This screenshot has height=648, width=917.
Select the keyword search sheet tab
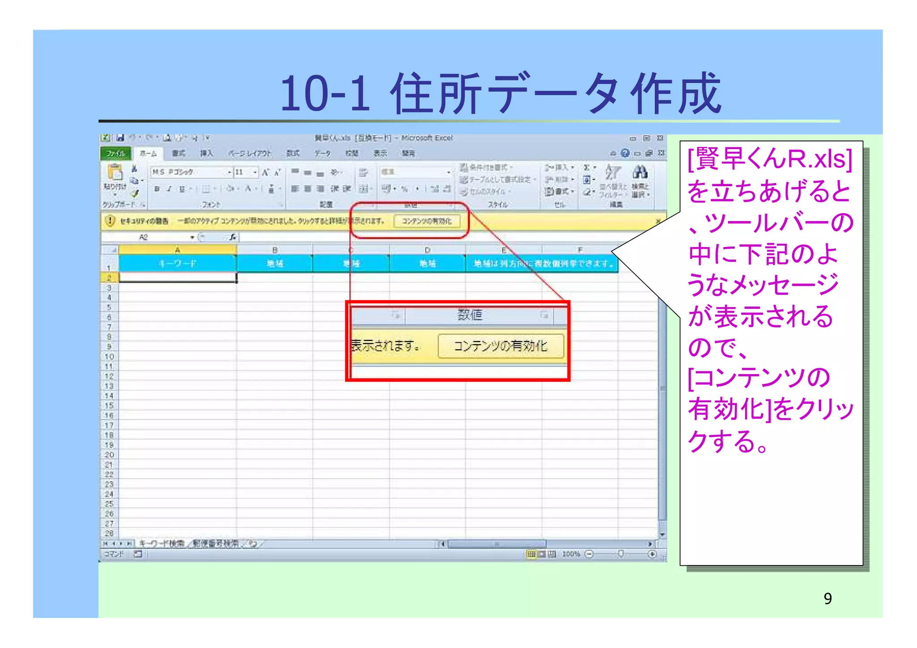161,544
